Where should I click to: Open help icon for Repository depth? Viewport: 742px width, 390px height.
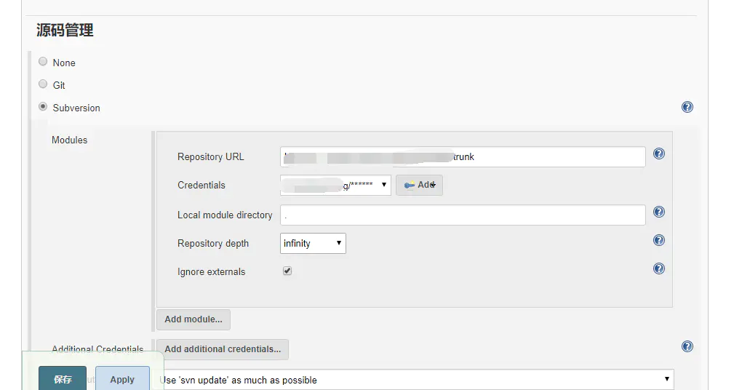[x=659, y=240]
